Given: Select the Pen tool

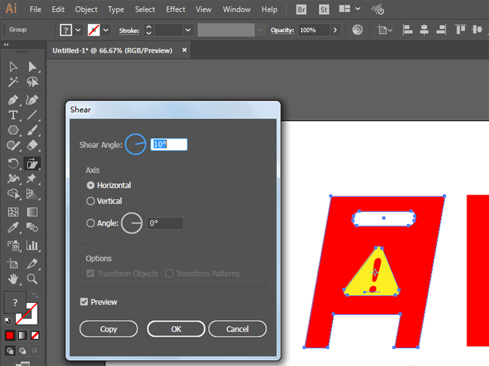Looking at the screenshot, I should pyautogui.click(x=13, y=100).
